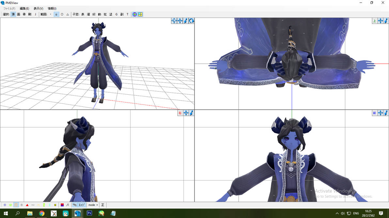Toggle the エッジ edge display button
This screenshot has height=218, width=389.
pyautogui.click(x=82, y=205)
